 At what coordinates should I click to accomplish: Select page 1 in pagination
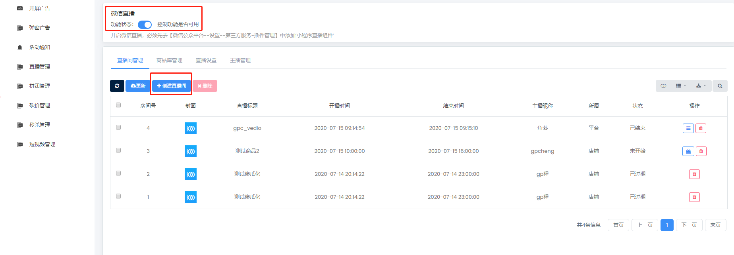(667, 225)
